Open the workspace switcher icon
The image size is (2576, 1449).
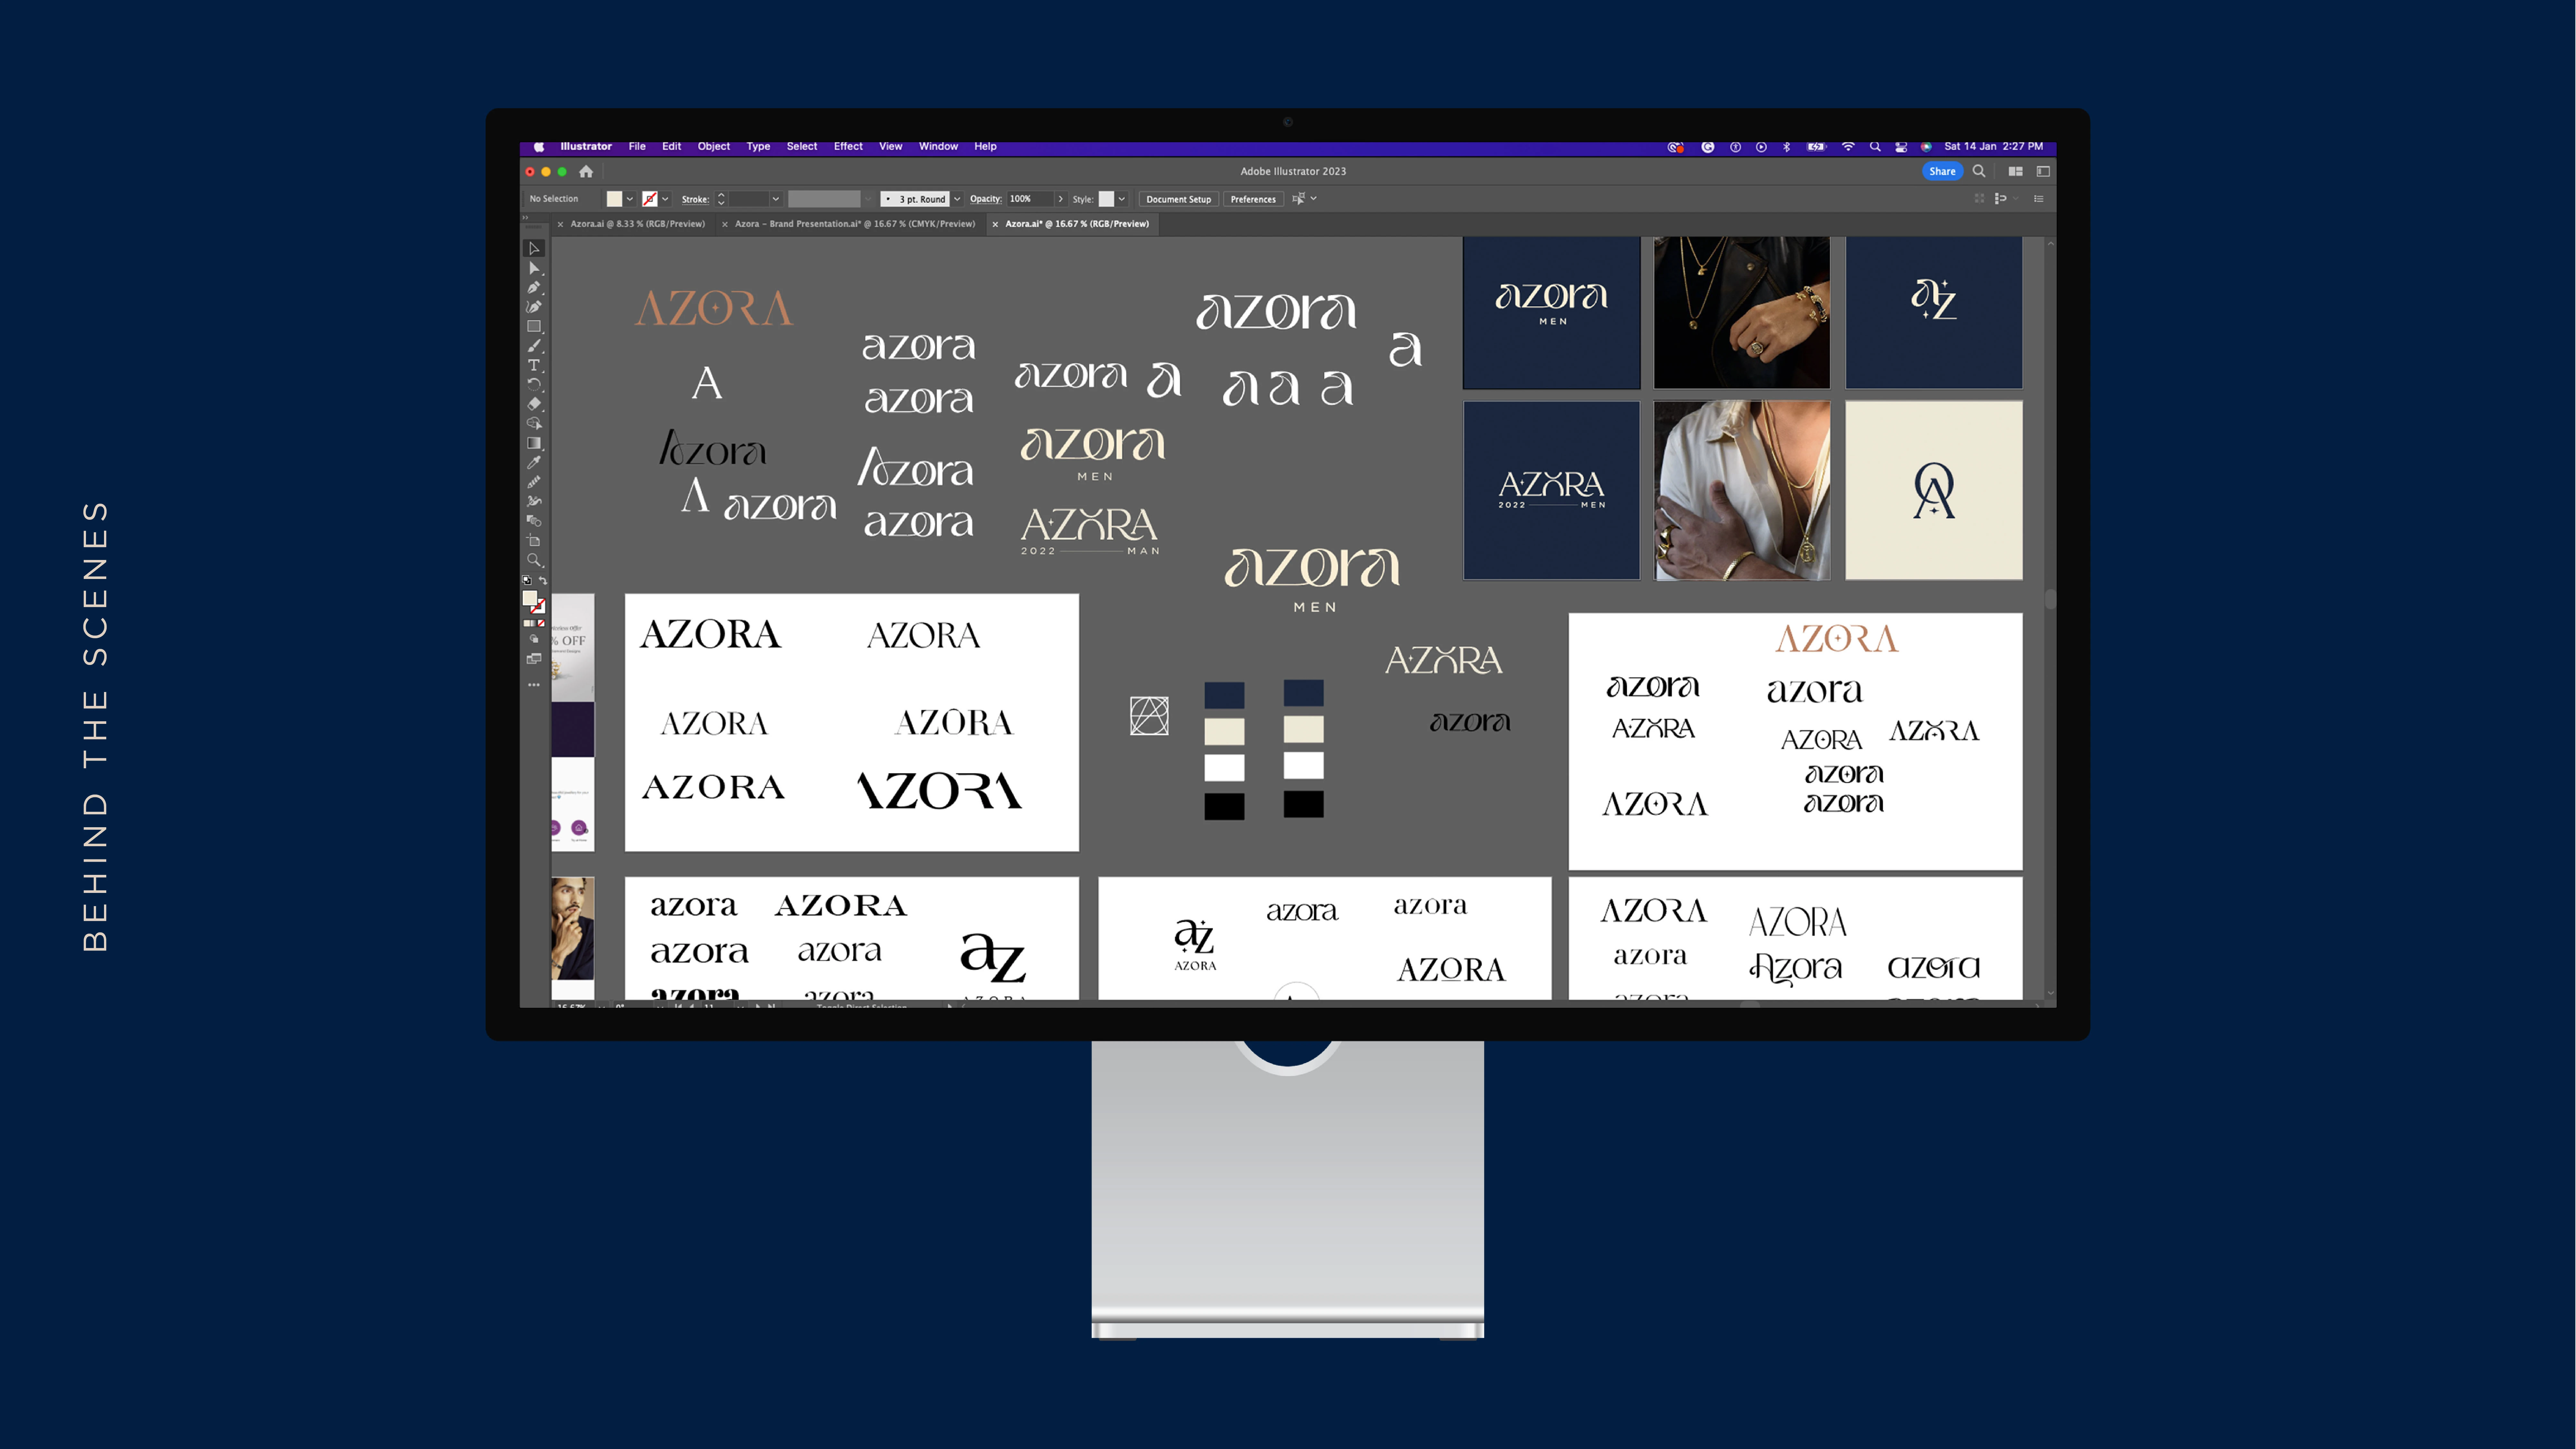pos(2043,171)
